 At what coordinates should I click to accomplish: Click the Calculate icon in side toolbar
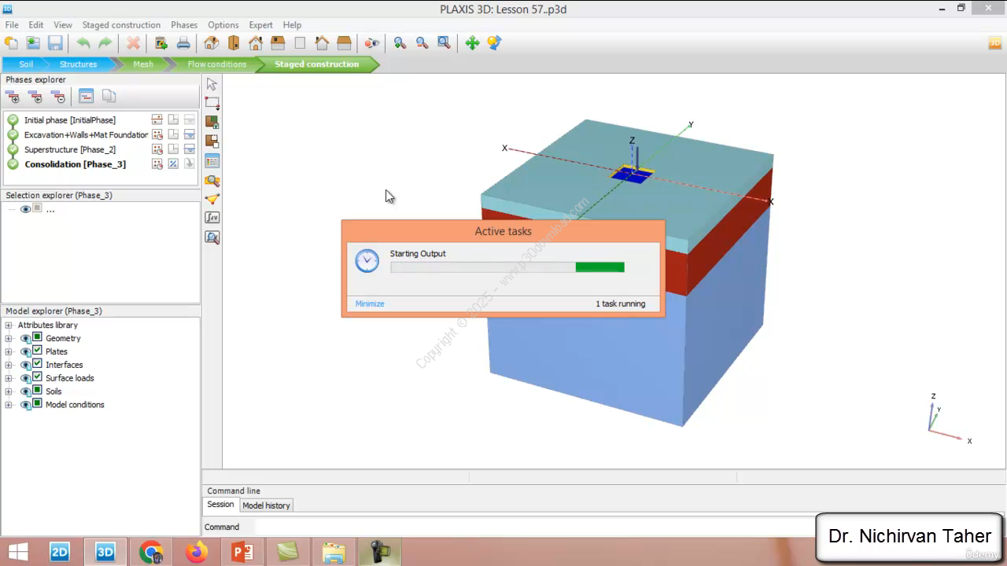tap(212, 217)
